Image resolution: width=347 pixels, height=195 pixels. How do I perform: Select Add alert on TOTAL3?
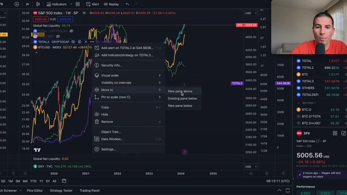128,48
